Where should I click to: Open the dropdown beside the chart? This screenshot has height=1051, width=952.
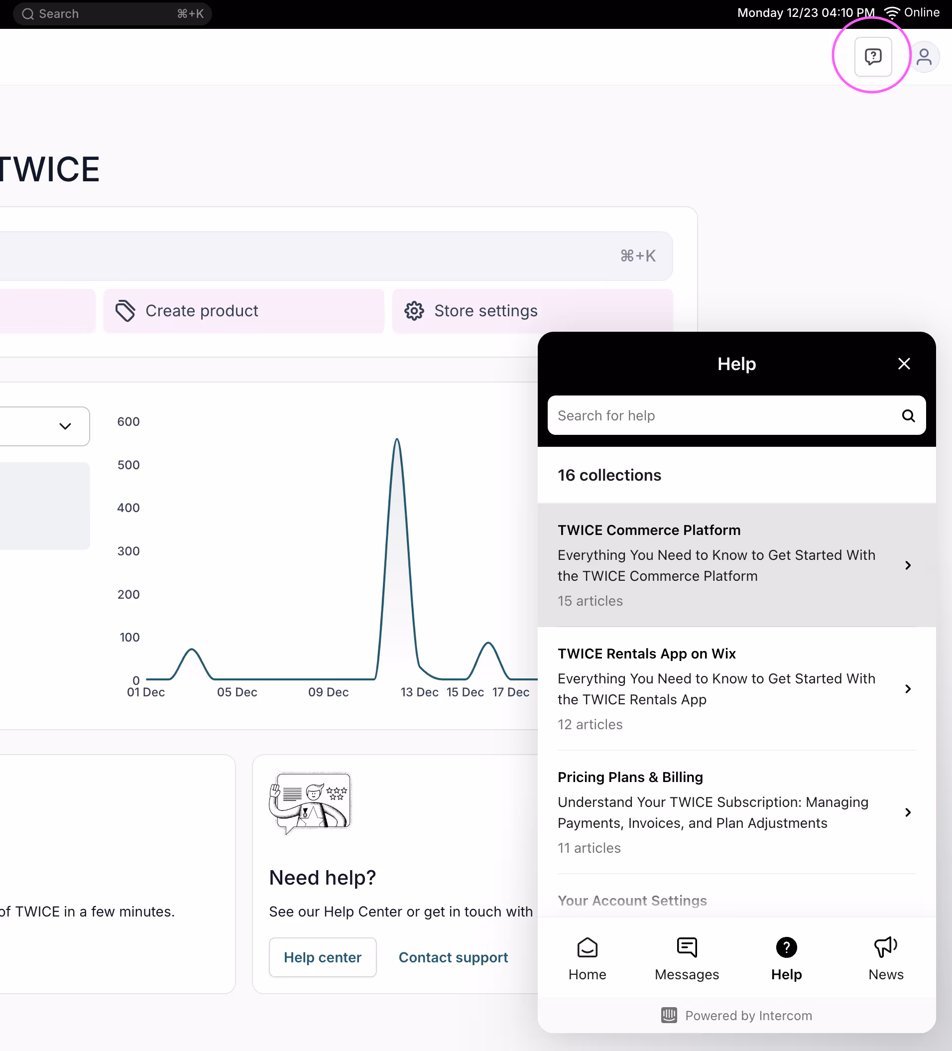click(x=44, y=426)
